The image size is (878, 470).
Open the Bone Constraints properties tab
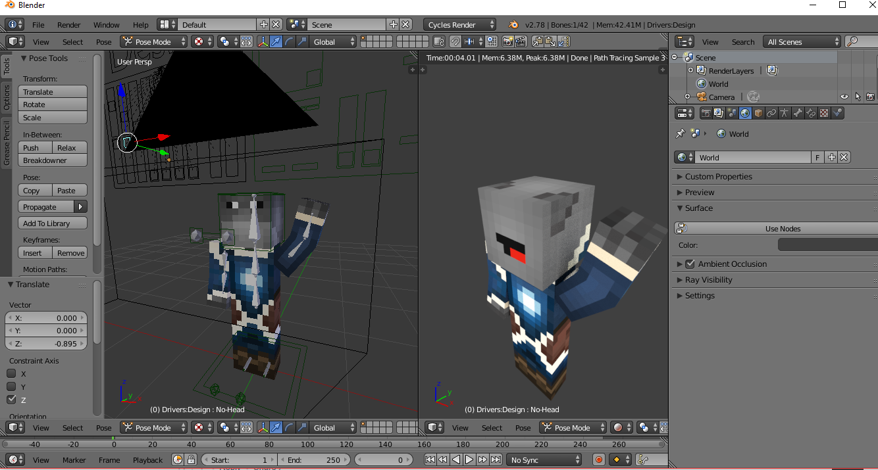(x=811, y=113)
